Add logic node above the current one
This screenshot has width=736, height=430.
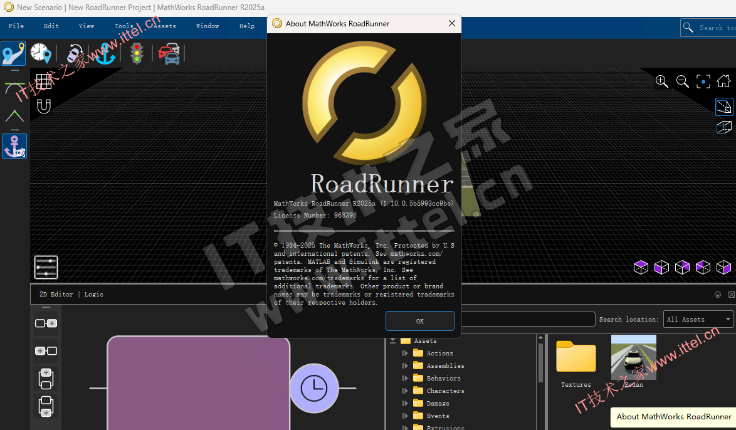tap(46, 379)
